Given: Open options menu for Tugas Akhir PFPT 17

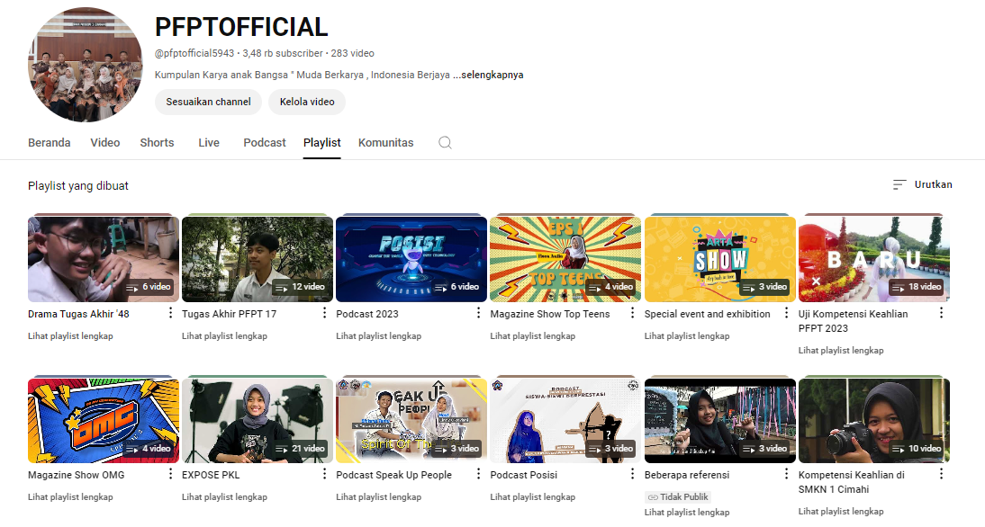Looking at the screenshot, I should point(324,312).
